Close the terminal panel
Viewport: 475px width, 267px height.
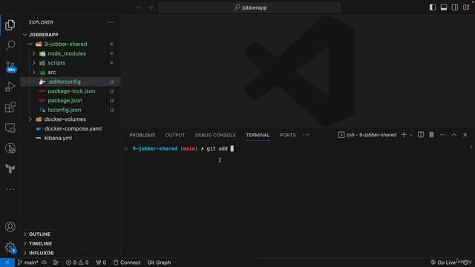tap(465, 135)
